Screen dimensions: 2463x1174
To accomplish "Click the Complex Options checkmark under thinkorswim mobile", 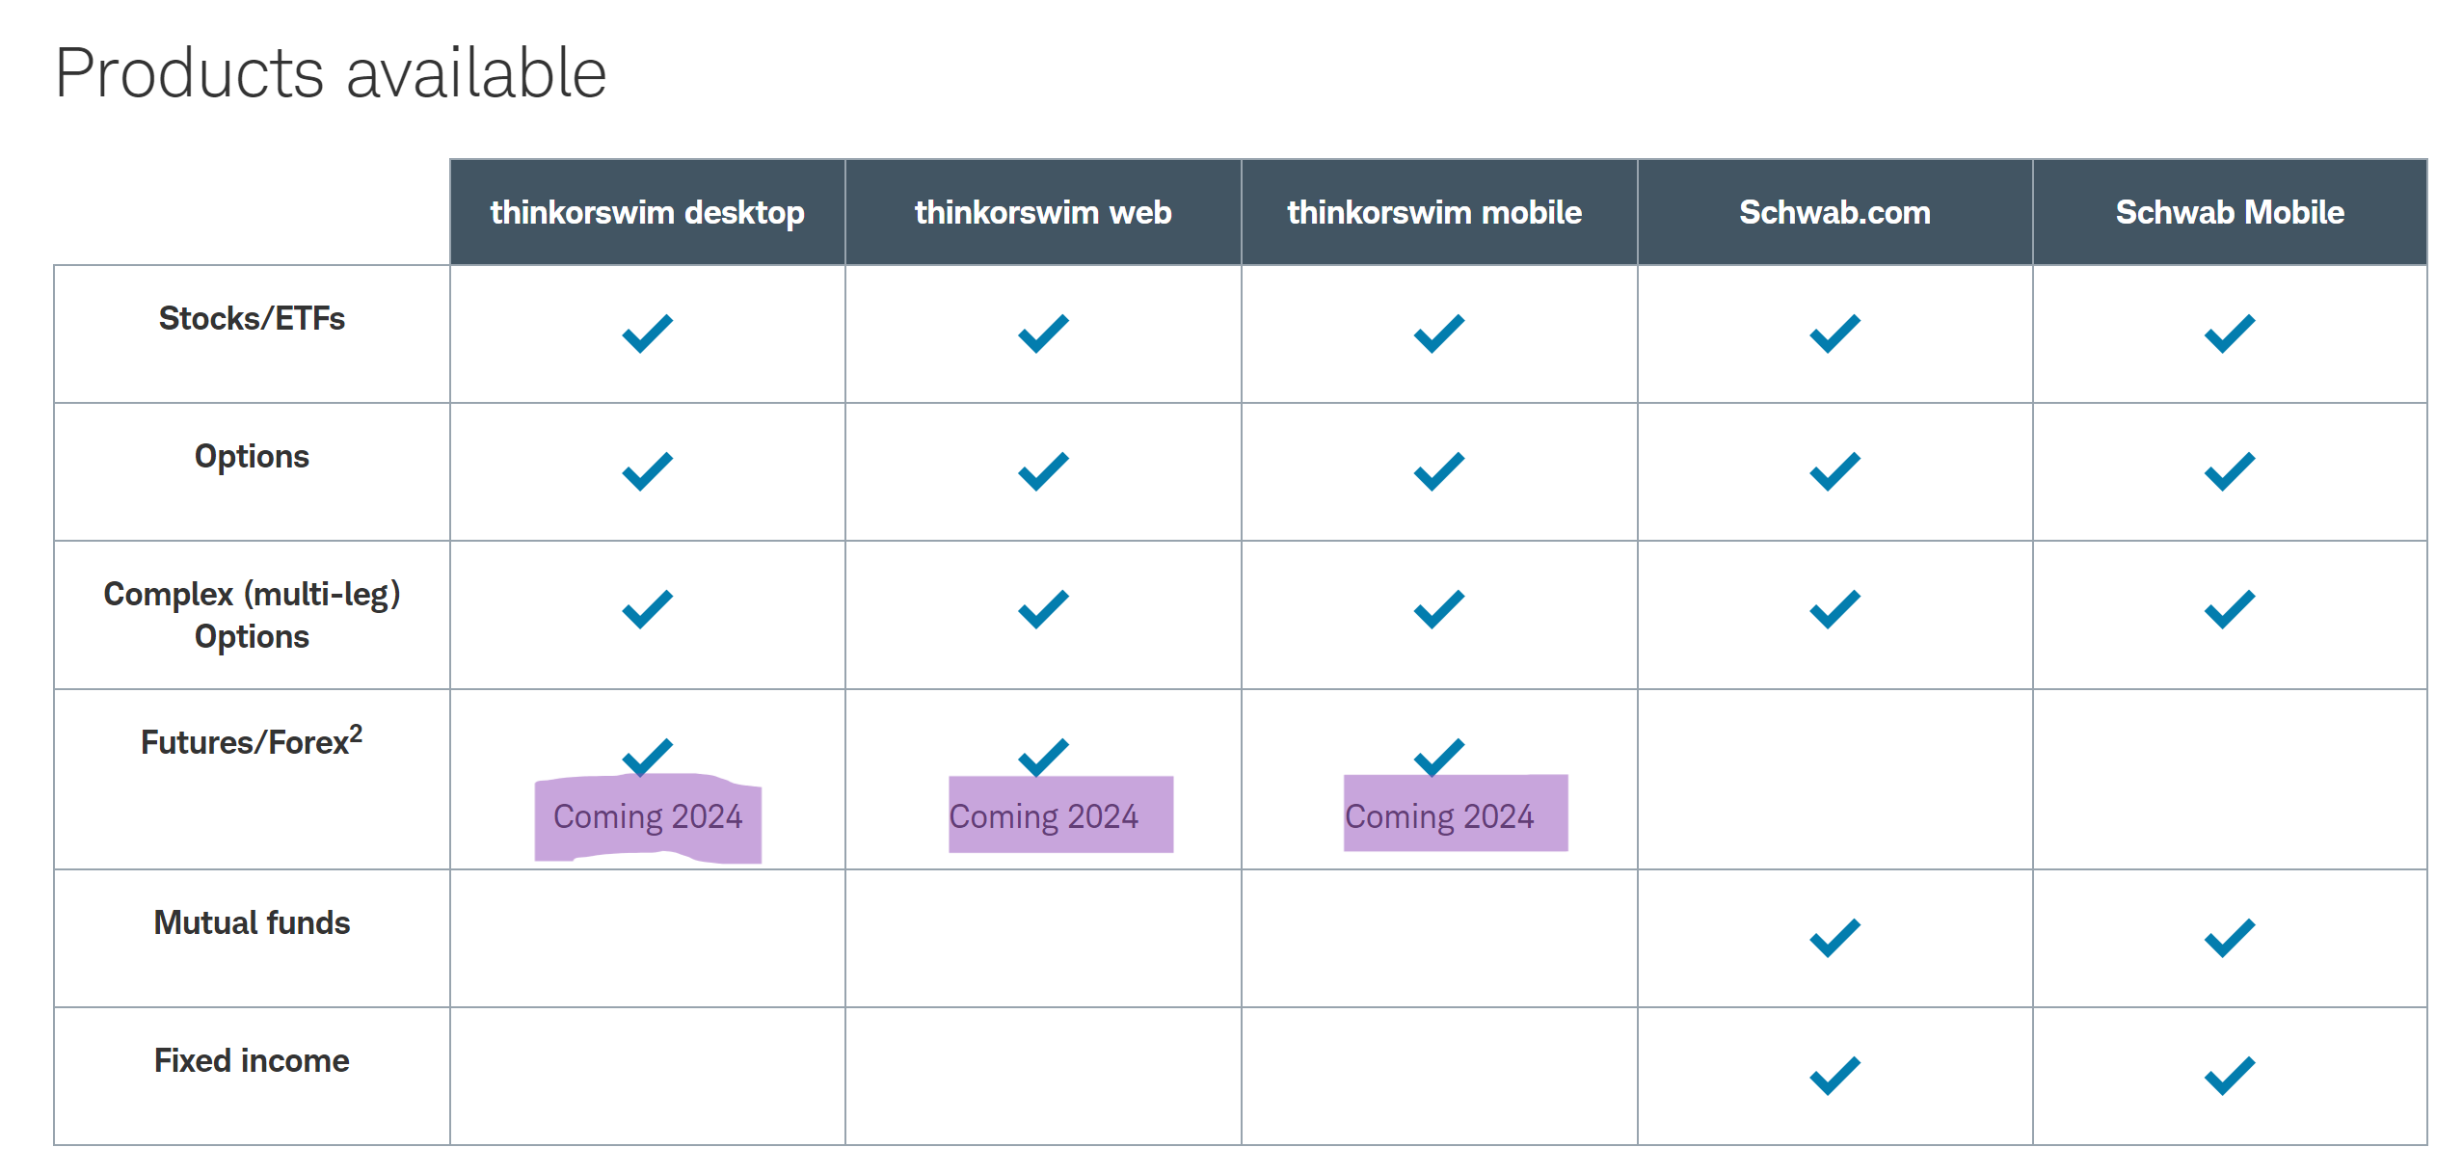I will click(x=1438, y=609).
